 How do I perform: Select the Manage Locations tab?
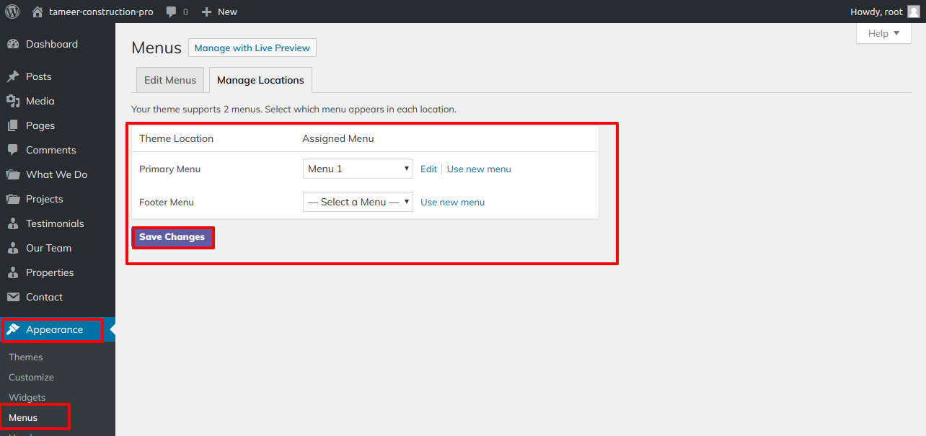pos(260,80)
